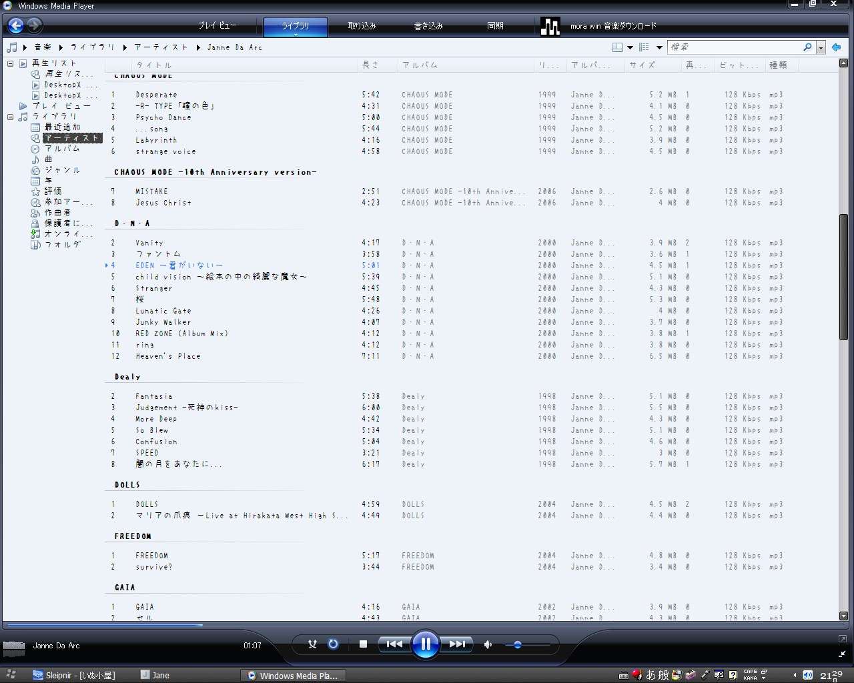
Task: Click the あ IME input mode indicator
Action: 651,675
